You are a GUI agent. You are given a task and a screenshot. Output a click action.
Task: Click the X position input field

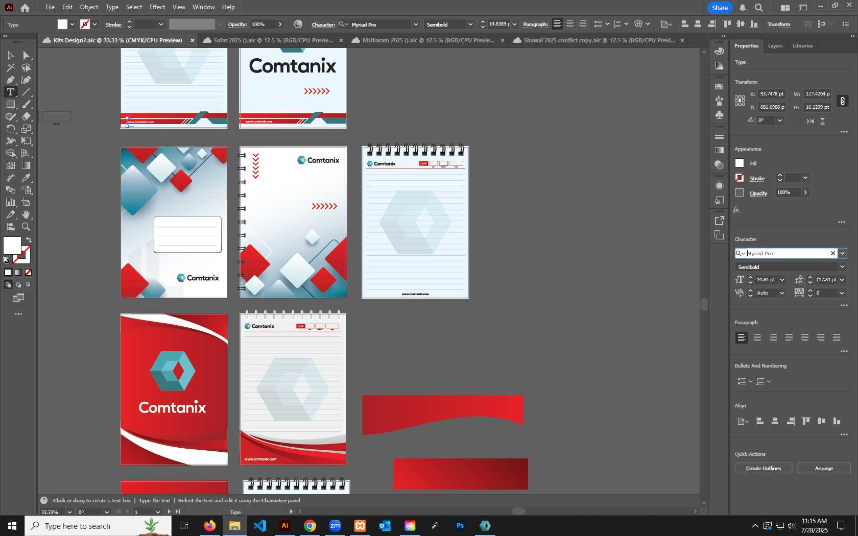coord(772,94)
